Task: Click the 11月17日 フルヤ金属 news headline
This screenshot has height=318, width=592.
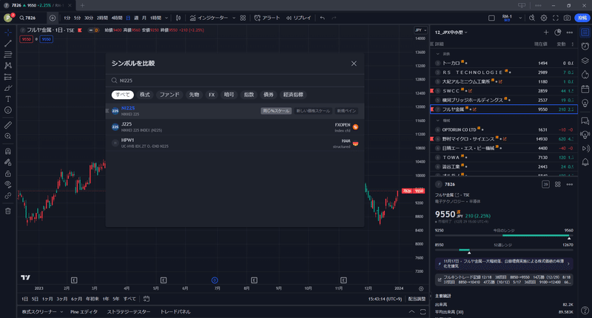Action: click(x=504, y=263)
